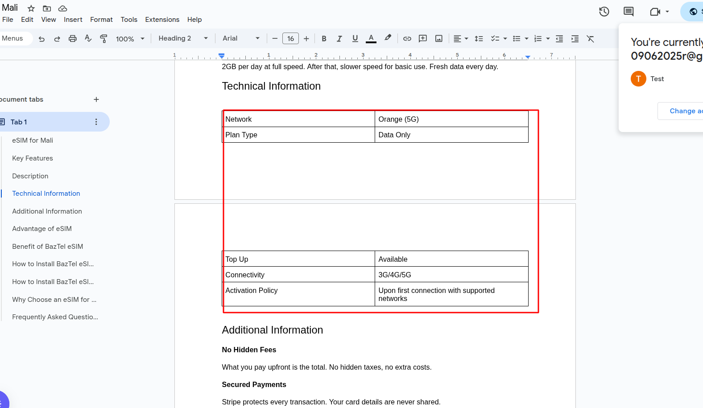703x408 pixels.
Task: Click the Clear formatting icon
Action: point(590,39)
